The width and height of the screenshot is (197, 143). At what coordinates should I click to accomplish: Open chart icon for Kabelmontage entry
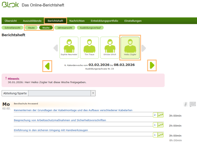160,115
